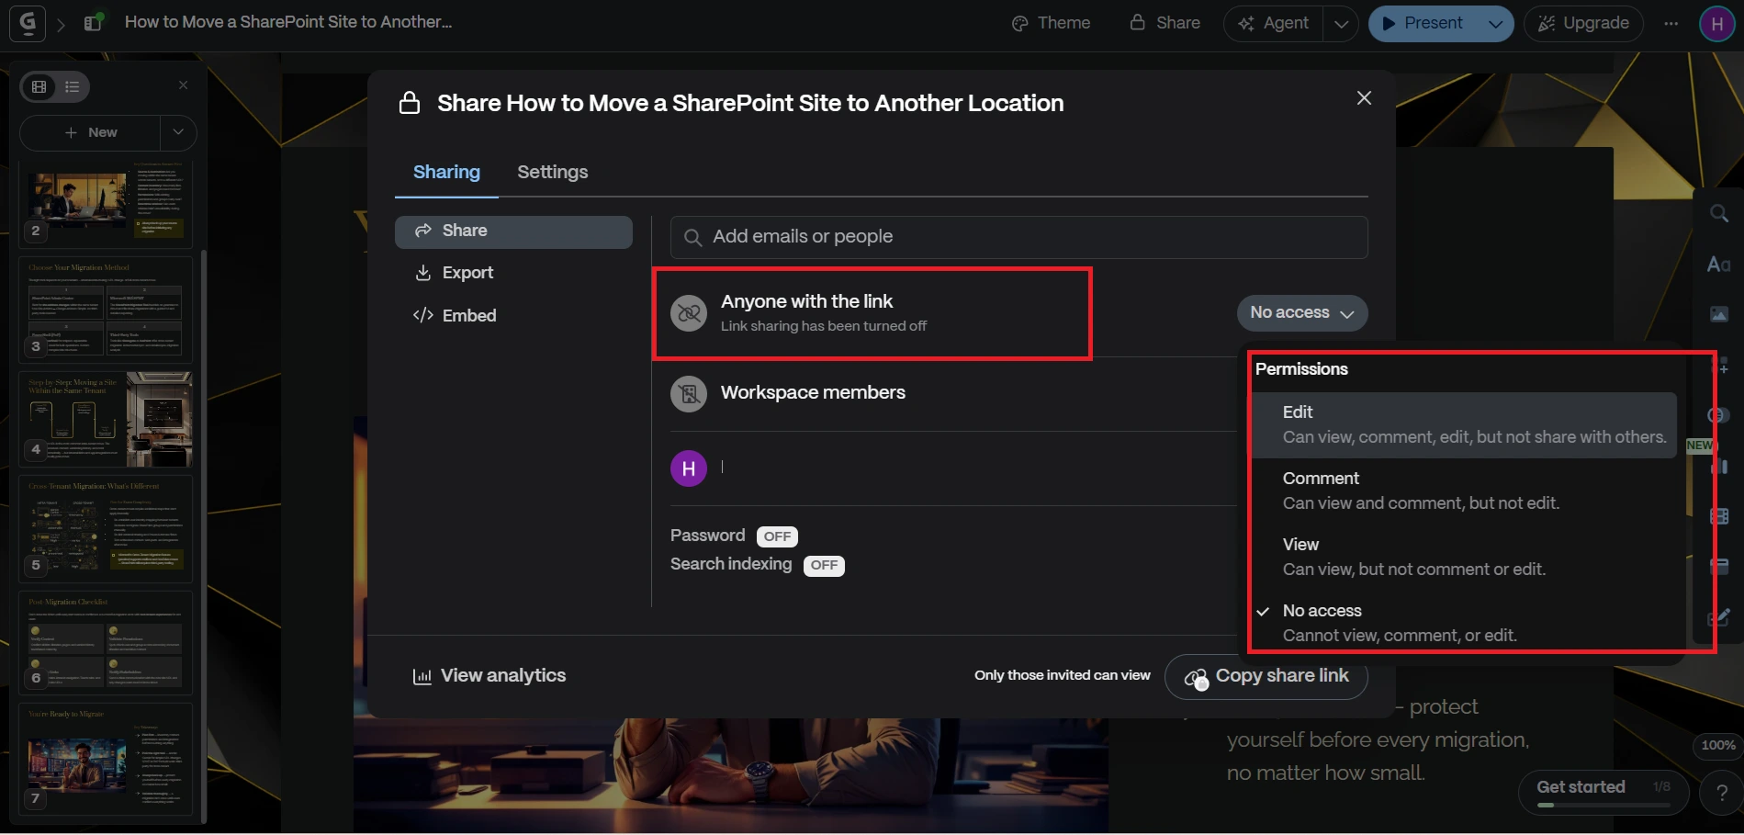Viewport: 1744px width, 835px height.
Task: Open the Agent button
Action: [x=1273, y=24]
